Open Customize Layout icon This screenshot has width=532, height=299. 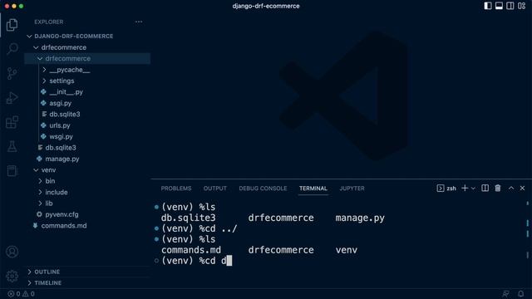[x=521, y=6]
